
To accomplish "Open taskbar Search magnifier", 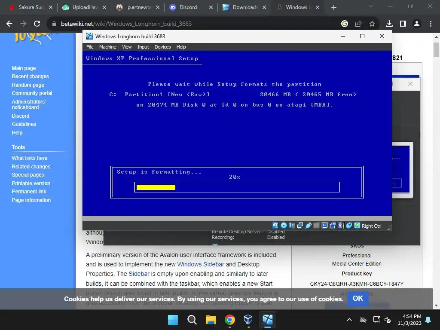I will [x=192, y=320].
